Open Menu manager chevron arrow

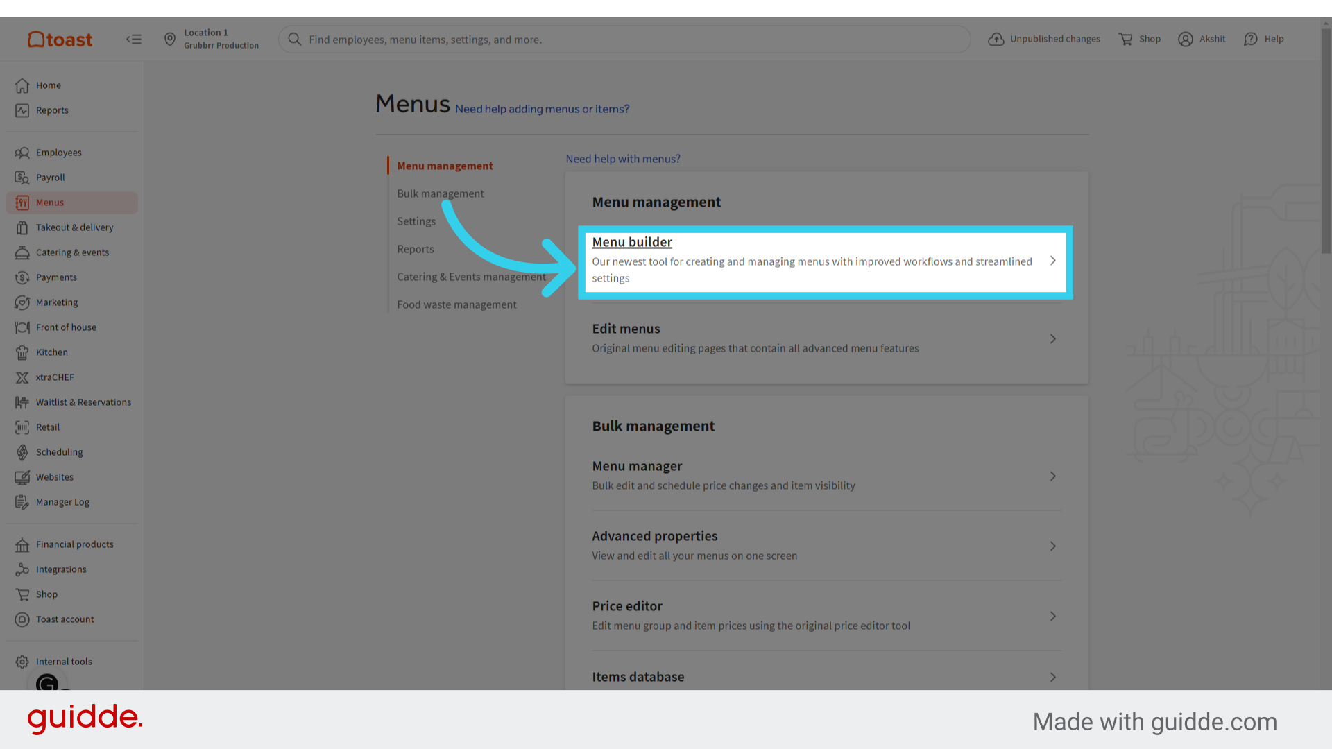[x=1052, y=476]
